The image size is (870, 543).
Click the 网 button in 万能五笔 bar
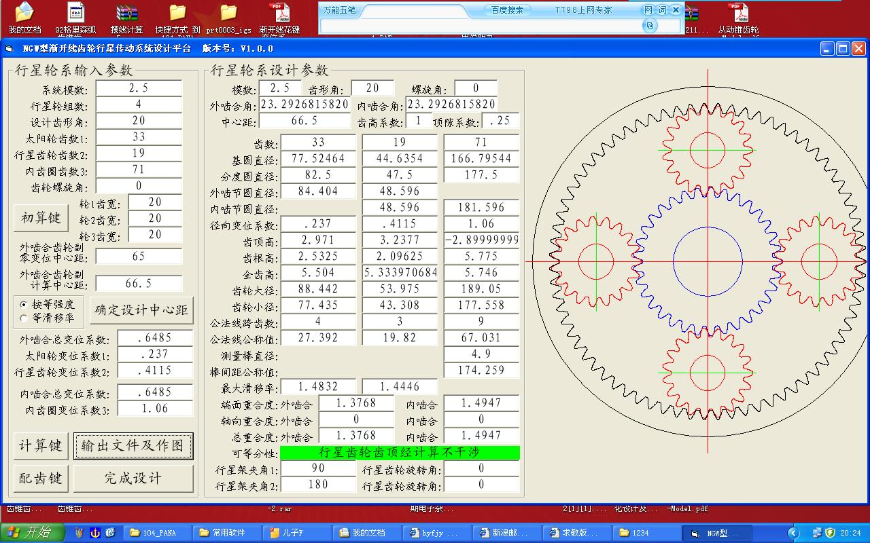(x=648, y=10)
